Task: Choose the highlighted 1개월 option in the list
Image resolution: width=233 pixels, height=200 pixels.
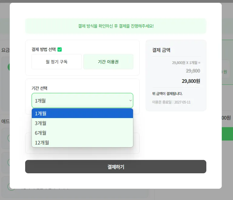Action: [x=82, y=114]
